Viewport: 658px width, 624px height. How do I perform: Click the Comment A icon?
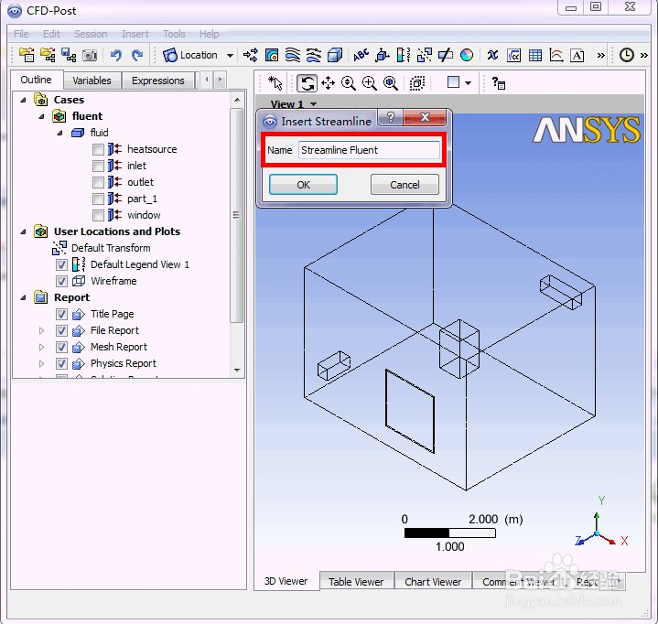pos(577,55)
